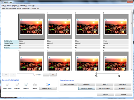Select page 1 thumbnail
Viewport: 134px width, 100px height.
click(x=31, y=27)
